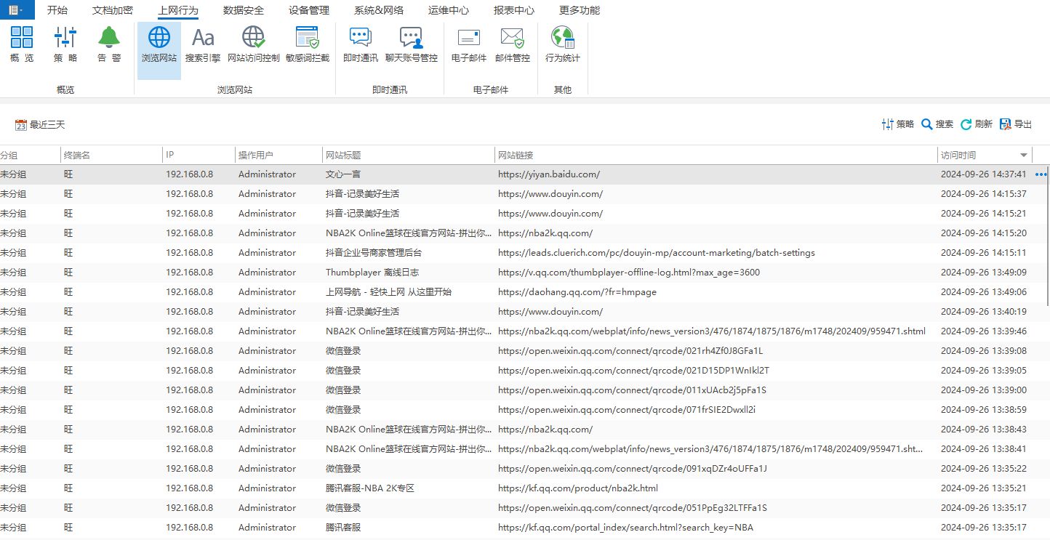Open the 即时通讯 instant messaging icon
This screenshot has height=540, width=1050.
361,44
